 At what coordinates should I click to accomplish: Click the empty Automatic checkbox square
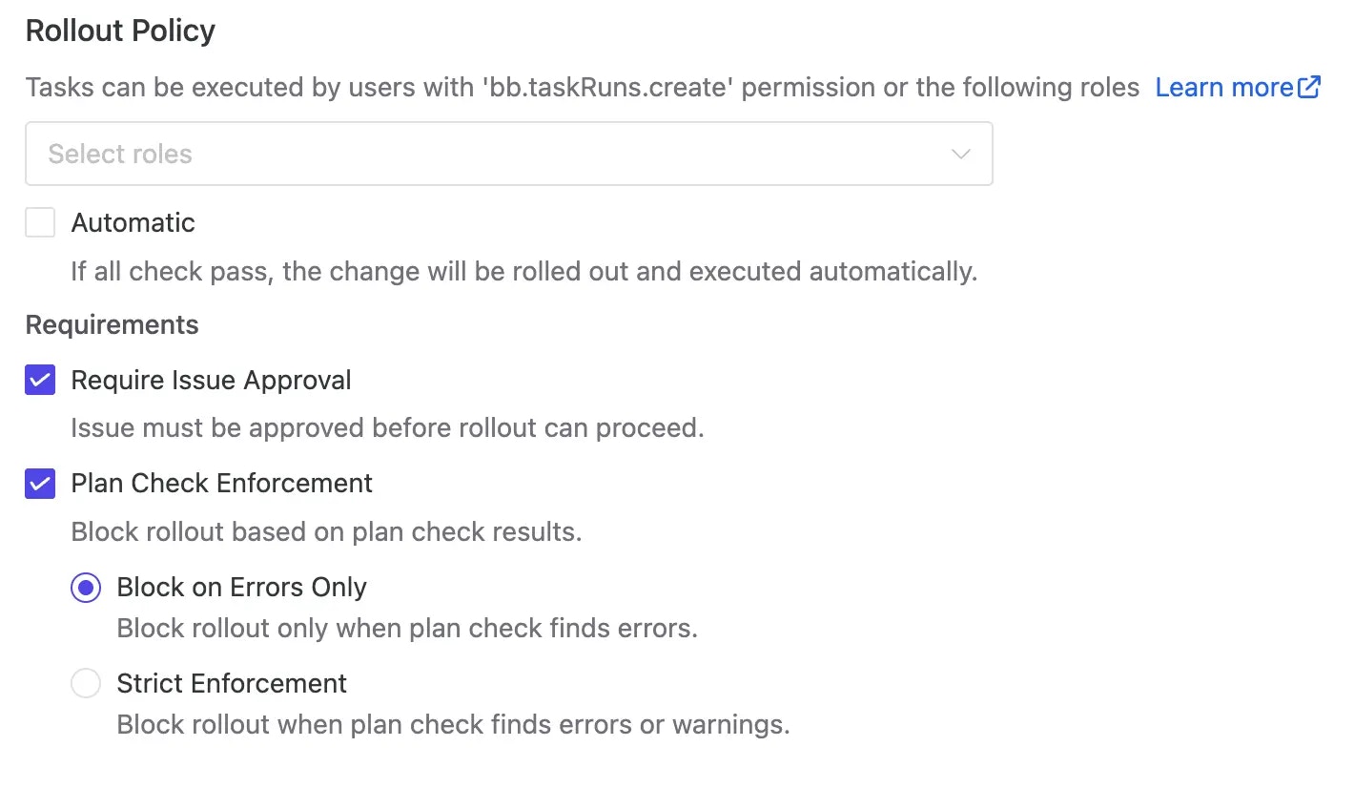coord(39,222)
